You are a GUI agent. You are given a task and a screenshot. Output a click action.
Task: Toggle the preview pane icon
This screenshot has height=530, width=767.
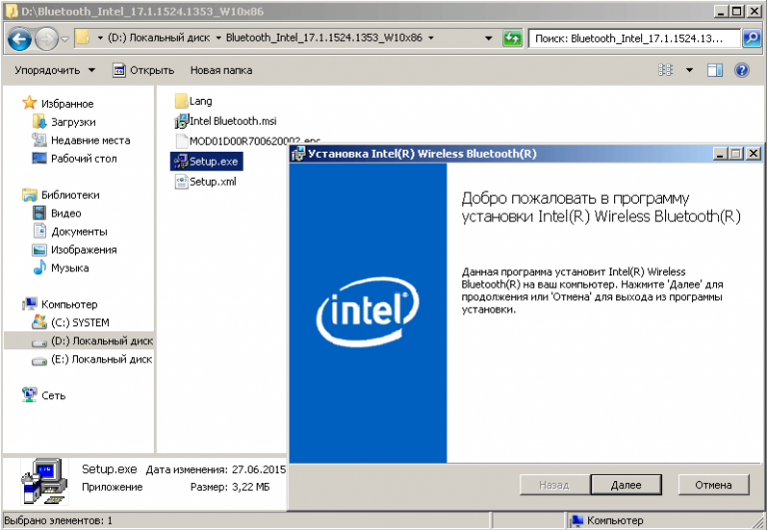(x=715, y=71)
